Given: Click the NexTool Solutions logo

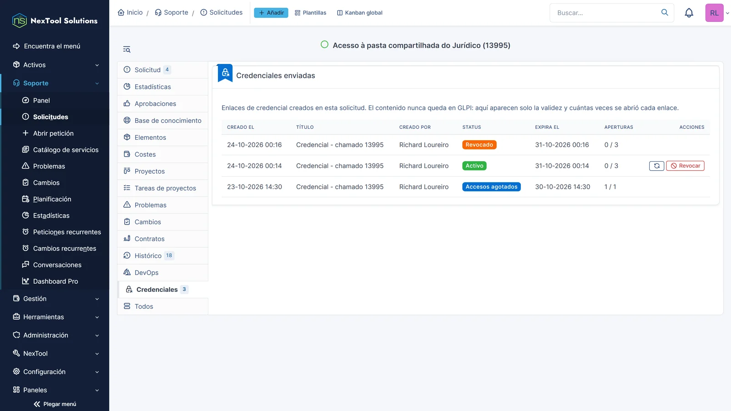Looking at the screenshot, I should pos(55,21).
